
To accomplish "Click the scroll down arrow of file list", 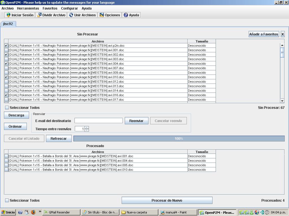I will tap(282, 101).
